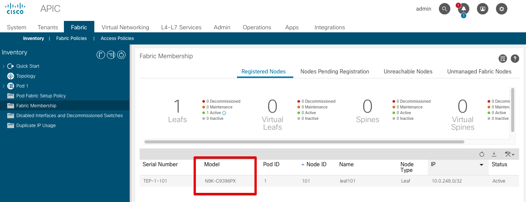The width and height of the screenshot is (526, 202).
Task: Open the tools wrench dropdown
Action: 510,154
